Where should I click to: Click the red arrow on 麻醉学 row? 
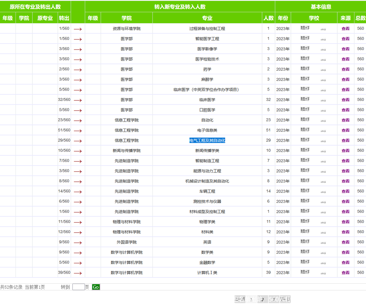pyautogui.click(x=78, y=79)
